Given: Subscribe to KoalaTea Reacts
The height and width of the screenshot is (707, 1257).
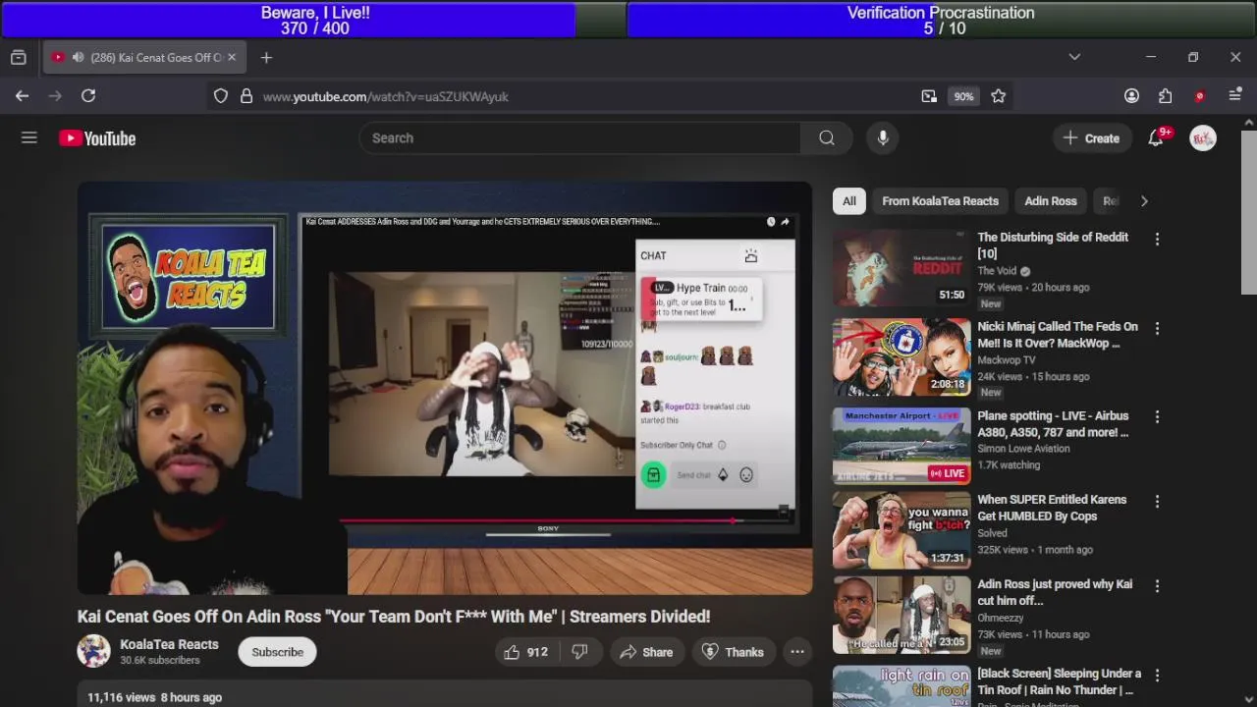Looking at the screenshot, I should tap(277, 652).
